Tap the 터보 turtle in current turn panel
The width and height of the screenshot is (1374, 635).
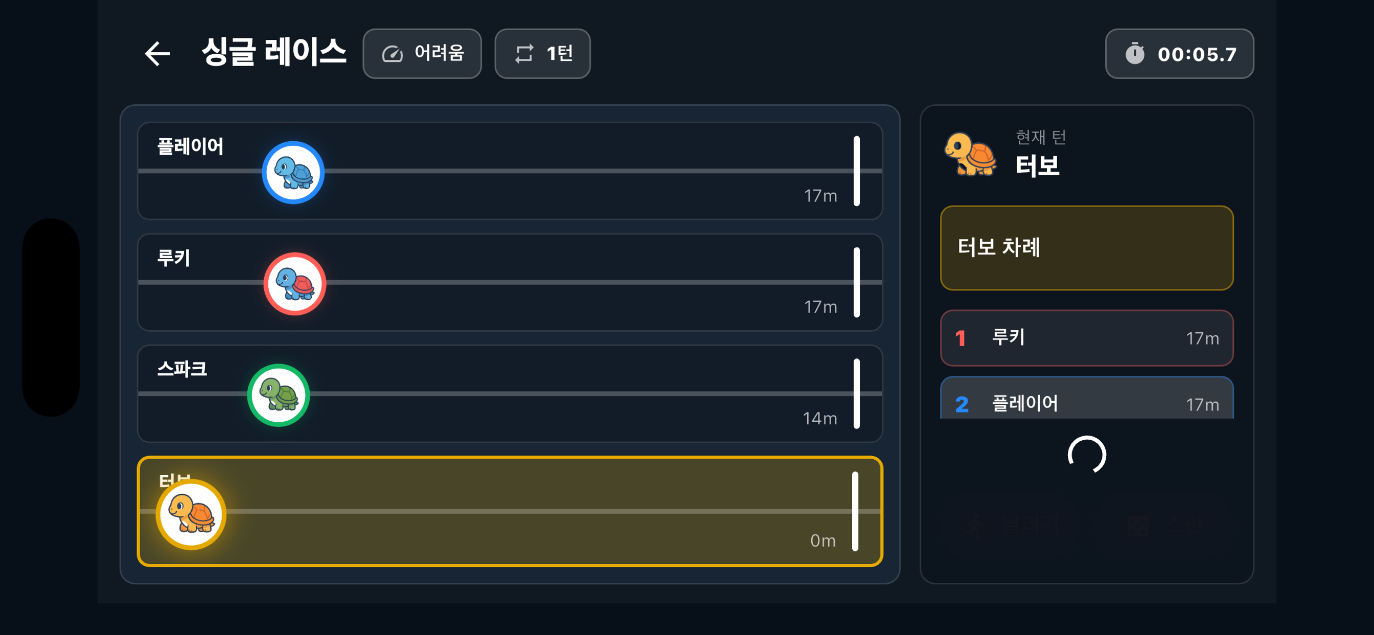(x=970, y=154)
